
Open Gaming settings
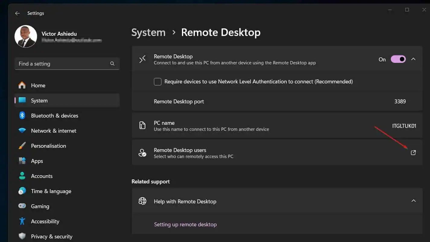(67, 206)
